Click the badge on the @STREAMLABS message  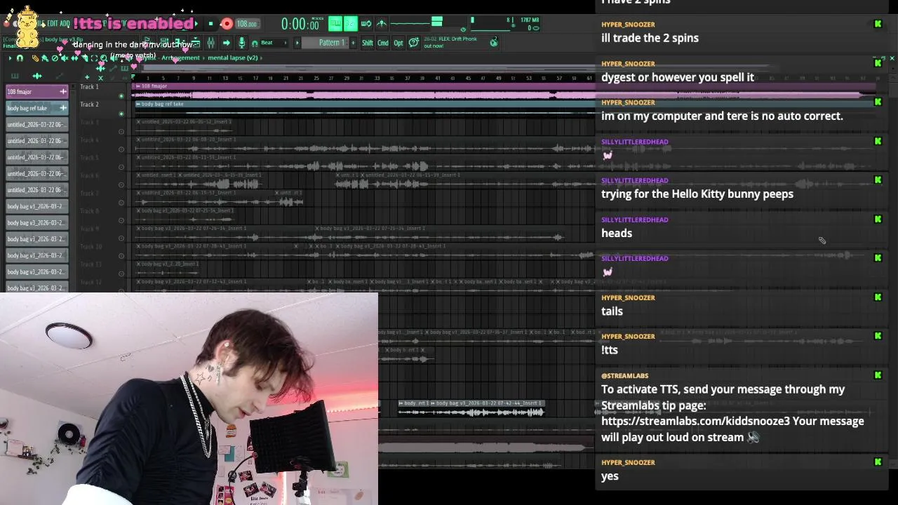point(878,375)
